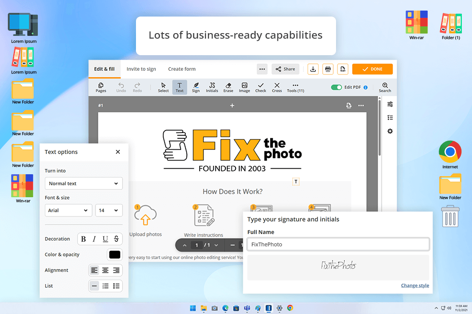Viewport: 472px width, 314px height.
Task: Select bulleted list option
Action: pos(116,286)
